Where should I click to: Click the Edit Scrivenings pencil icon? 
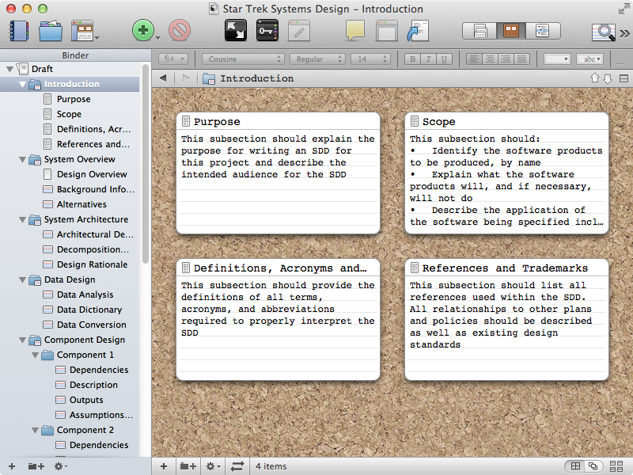[299, 31]
